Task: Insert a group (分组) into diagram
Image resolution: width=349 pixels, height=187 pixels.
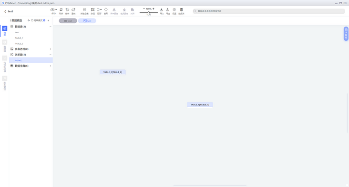Action: [x=93, y=10]
